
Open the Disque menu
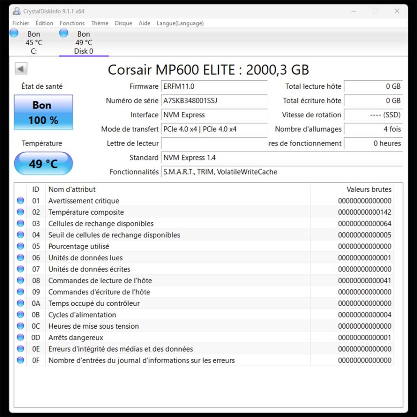coord(123,23)
